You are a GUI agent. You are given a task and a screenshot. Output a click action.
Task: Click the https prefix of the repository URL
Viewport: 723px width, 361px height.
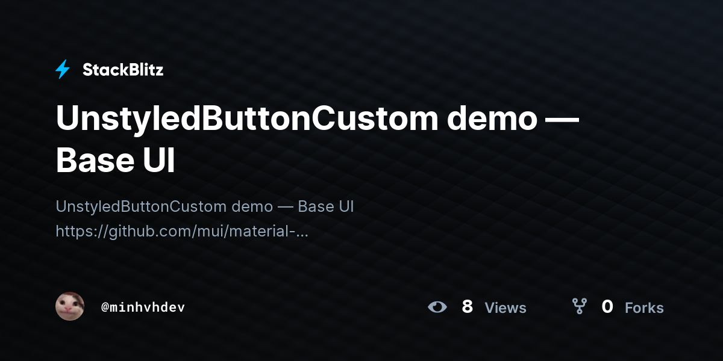click(x=76, y=231)
